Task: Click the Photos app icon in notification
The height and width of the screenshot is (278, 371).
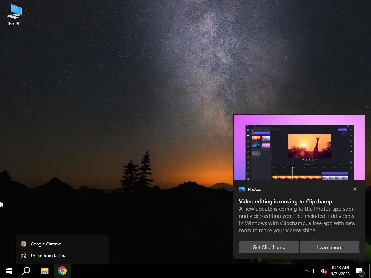Action: click(242, 189)
